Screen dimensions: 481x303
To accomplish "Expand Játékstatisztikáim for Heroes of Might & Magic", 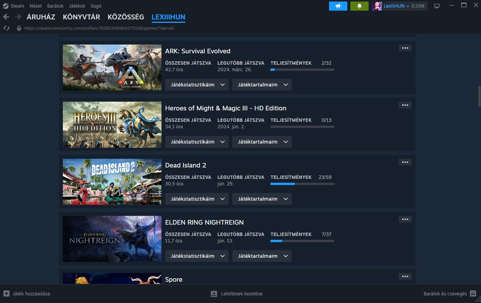I will tap(197, 142).
